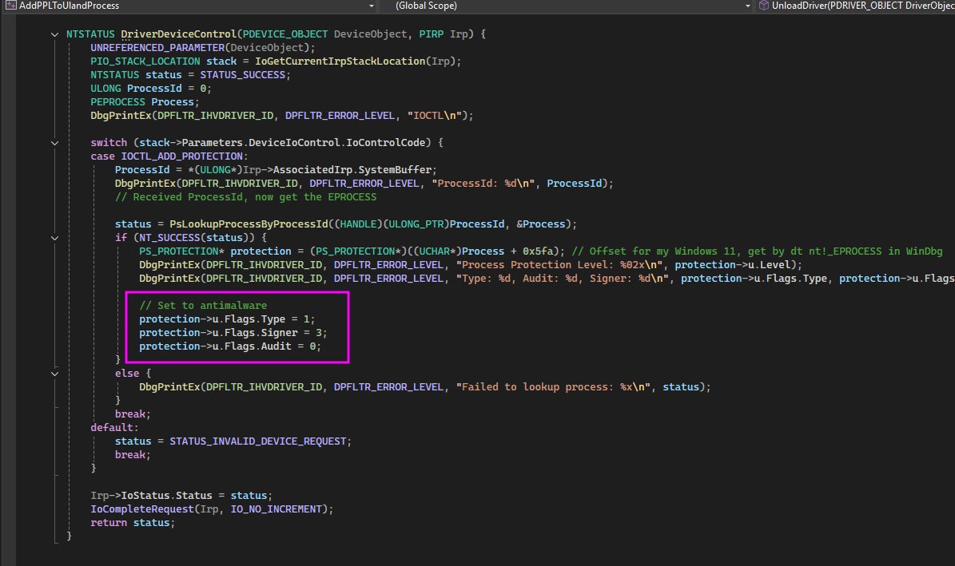Click Irp->IoStatus.Status assignment
Image resolution: width=955 pixels, height=566 pixels.
pyautogui.click(x=181, y=496)
